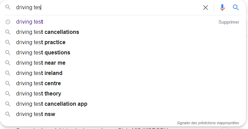Screen dimensions: 248x129
Task: Select "driving test cancellation app" suggestion
Action: pyautogui.click(x=123, y=104)
